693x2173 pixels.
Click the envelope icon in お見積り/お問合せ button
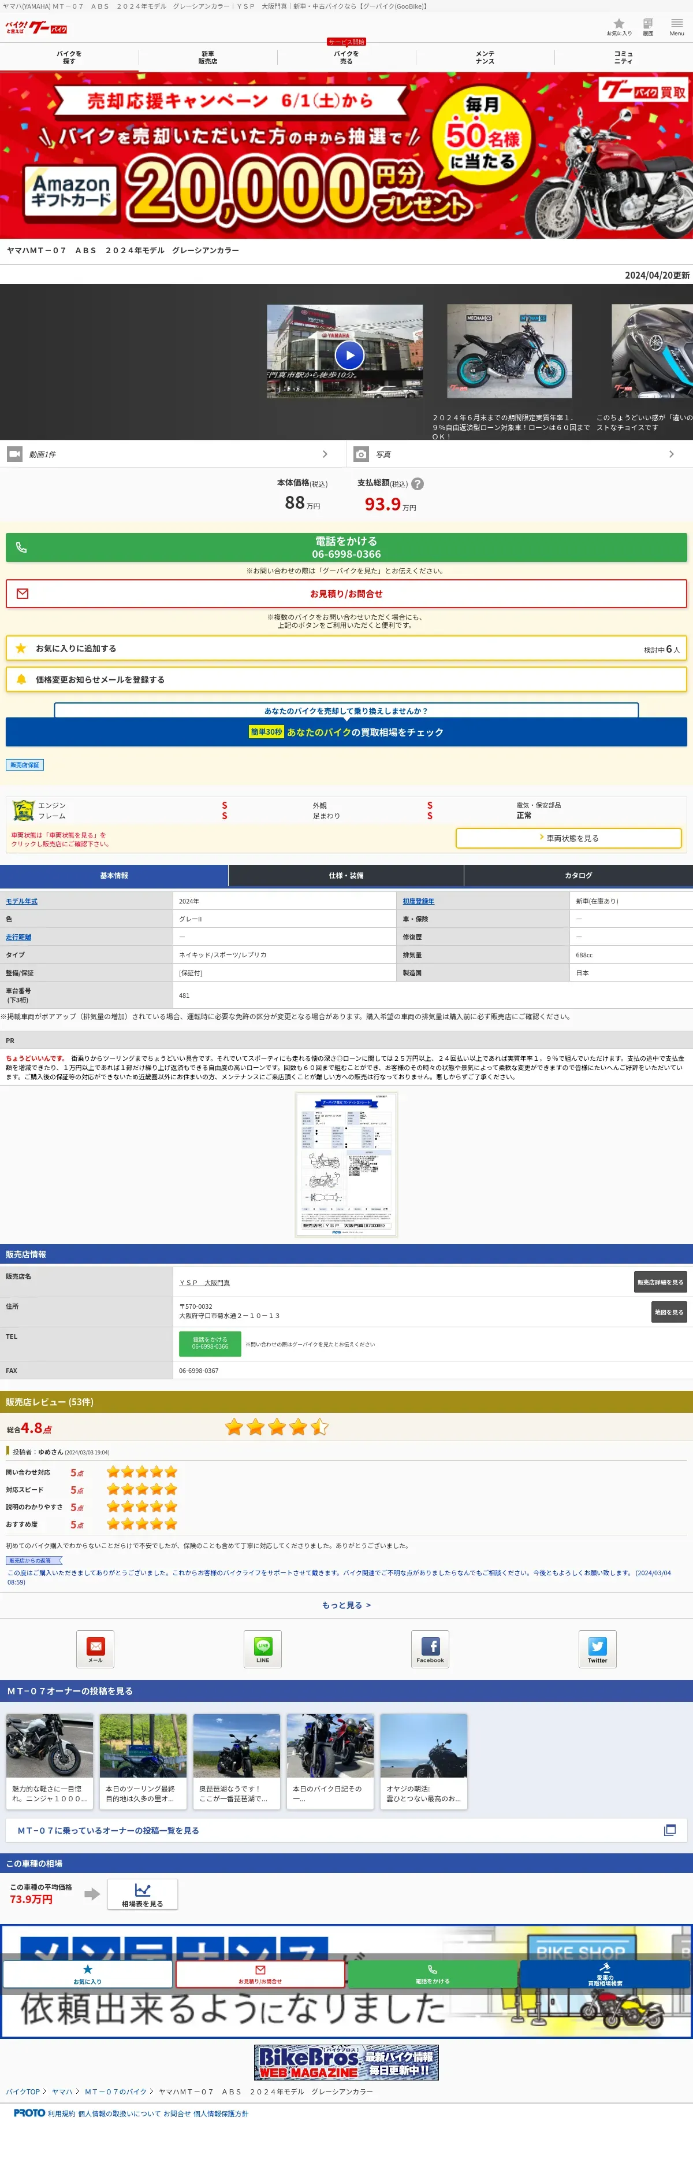[x=23, y=594]
